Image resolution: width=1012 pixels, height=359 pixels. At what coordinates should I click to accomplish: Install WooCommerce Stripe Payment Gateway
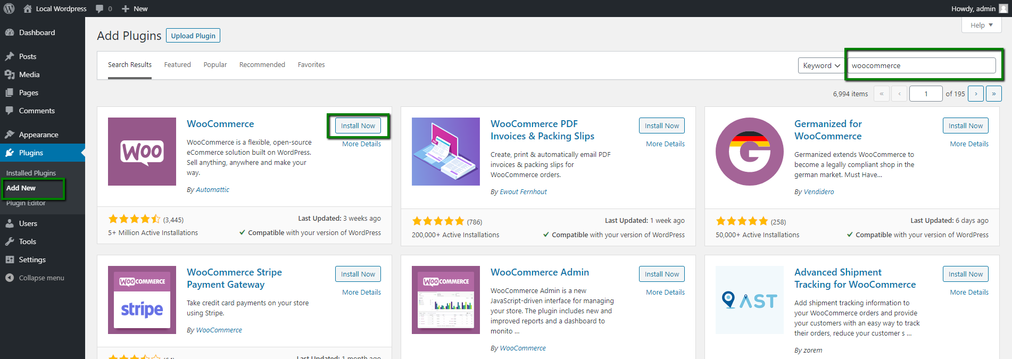pos(358,274)
